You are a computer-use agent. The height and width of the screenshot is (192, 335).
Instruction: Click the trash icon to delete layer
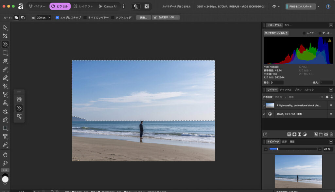(331, 134)
